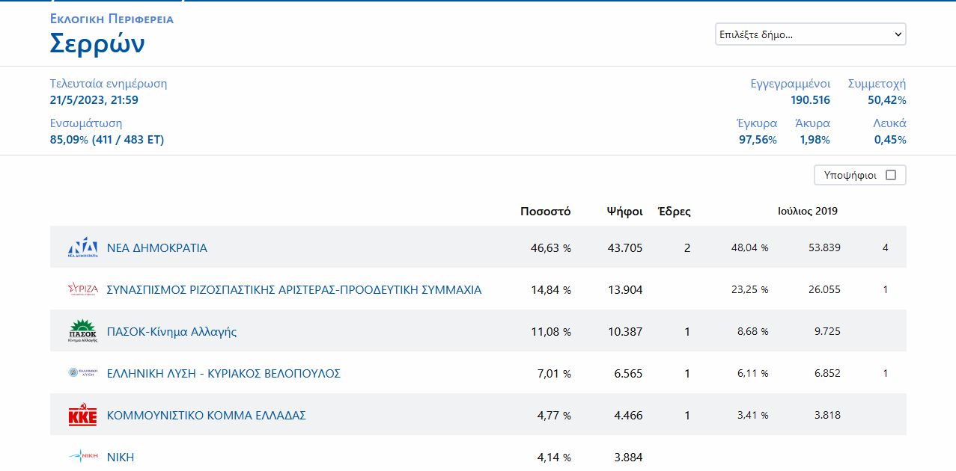956x471 pixels.
Task: Open the ΝΕΑ ΔΗΜΟΚΡΑΤΙΑ party link
Action: (x=157, y=248)
